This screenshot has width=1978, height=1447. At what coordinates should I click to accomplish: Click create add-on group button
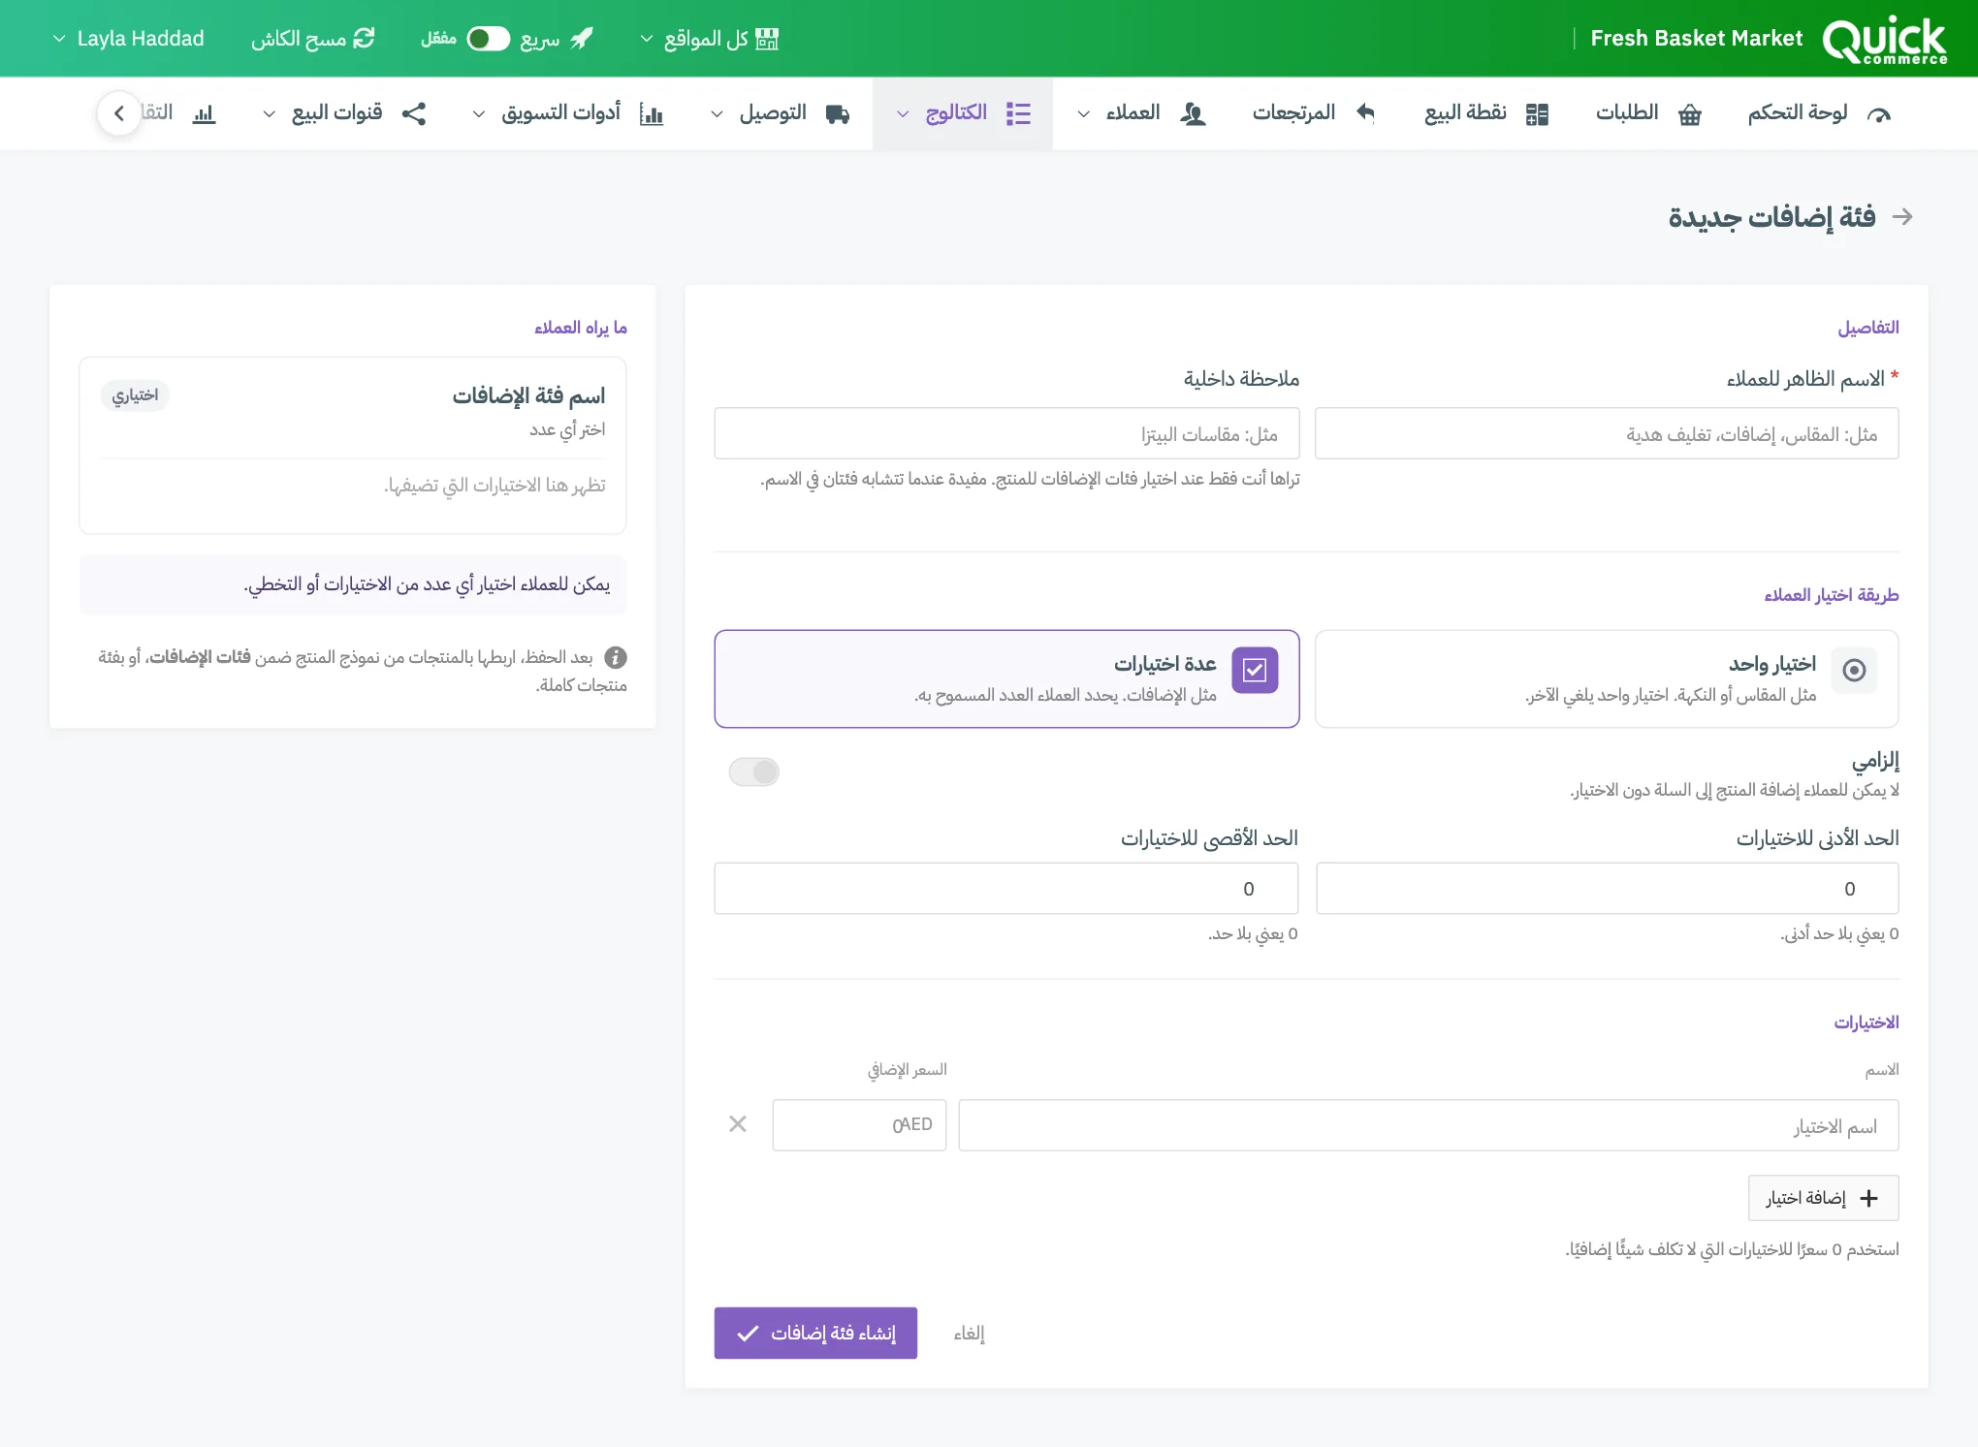click(x=815, y=1334)
